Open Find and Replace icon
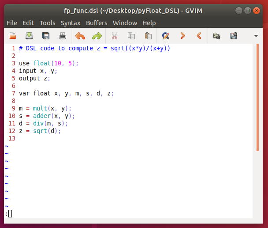268x228 pixels. coord(166,36)
